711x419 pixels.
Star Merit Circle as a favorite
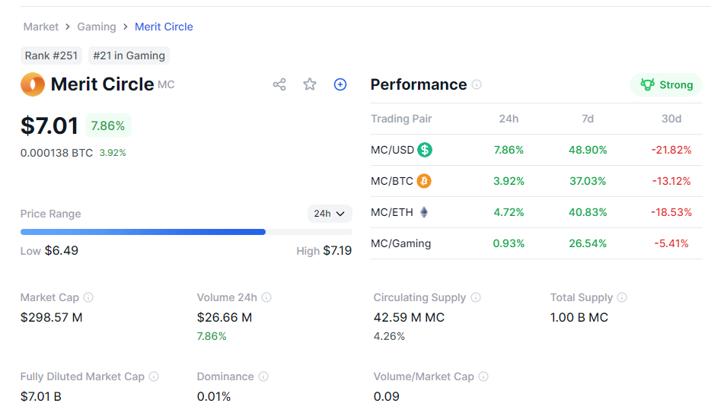(310, 84)
